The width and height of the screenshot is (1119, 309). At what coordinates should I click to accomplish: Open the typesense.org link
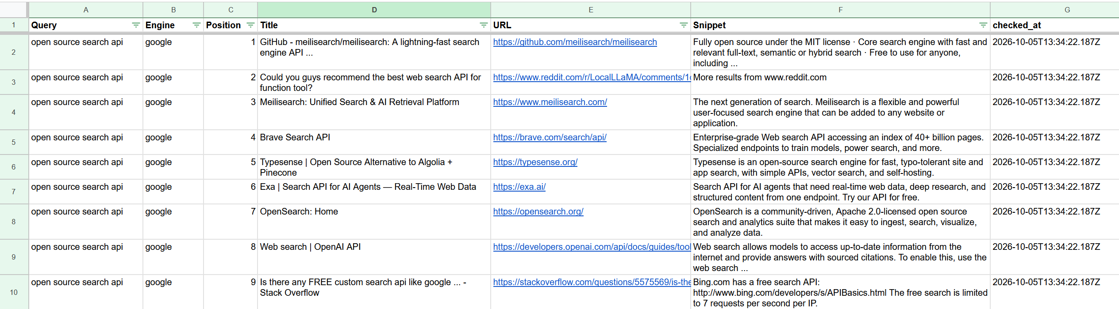(x=535, y=162)
